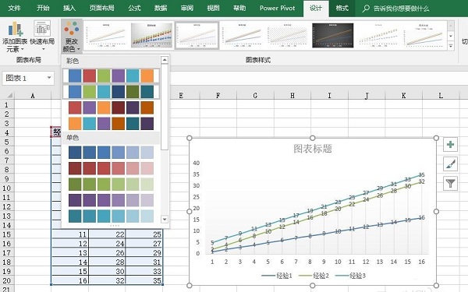The height and width of the screenshot is (292, 468).
Task: Open the 文件 tab
Action: tap(14, 9)
